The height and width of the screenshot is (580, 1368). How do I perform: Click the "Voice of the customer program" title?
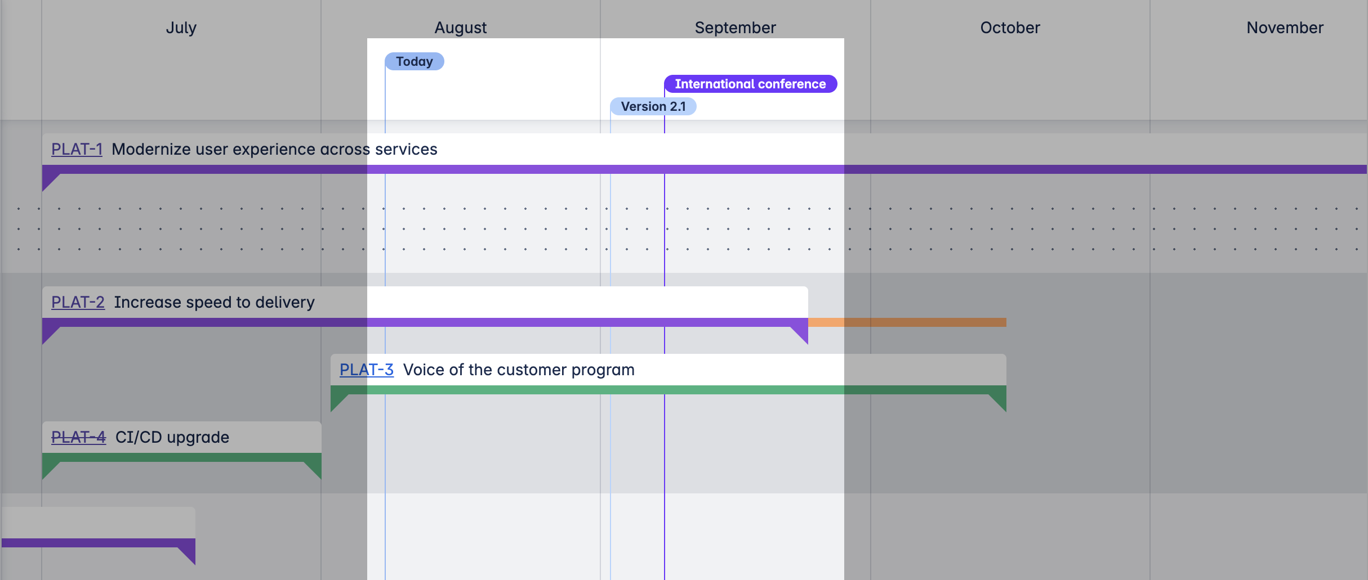click(x=519, y=370)
